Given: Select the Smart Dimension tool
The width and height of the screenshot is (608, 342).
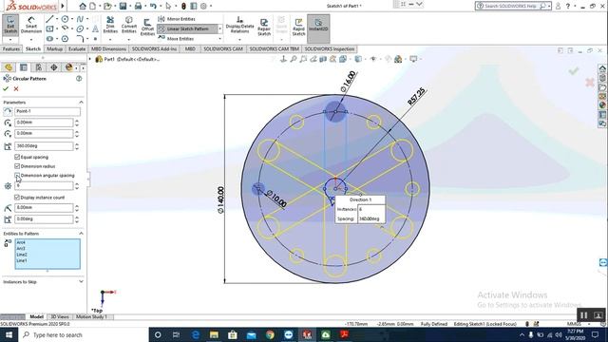Looking at the screenshot, I should 31,25.
